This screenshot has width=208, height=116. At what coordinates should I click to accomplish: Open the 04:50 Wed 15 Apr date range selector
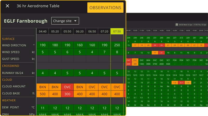pos(191,24)
